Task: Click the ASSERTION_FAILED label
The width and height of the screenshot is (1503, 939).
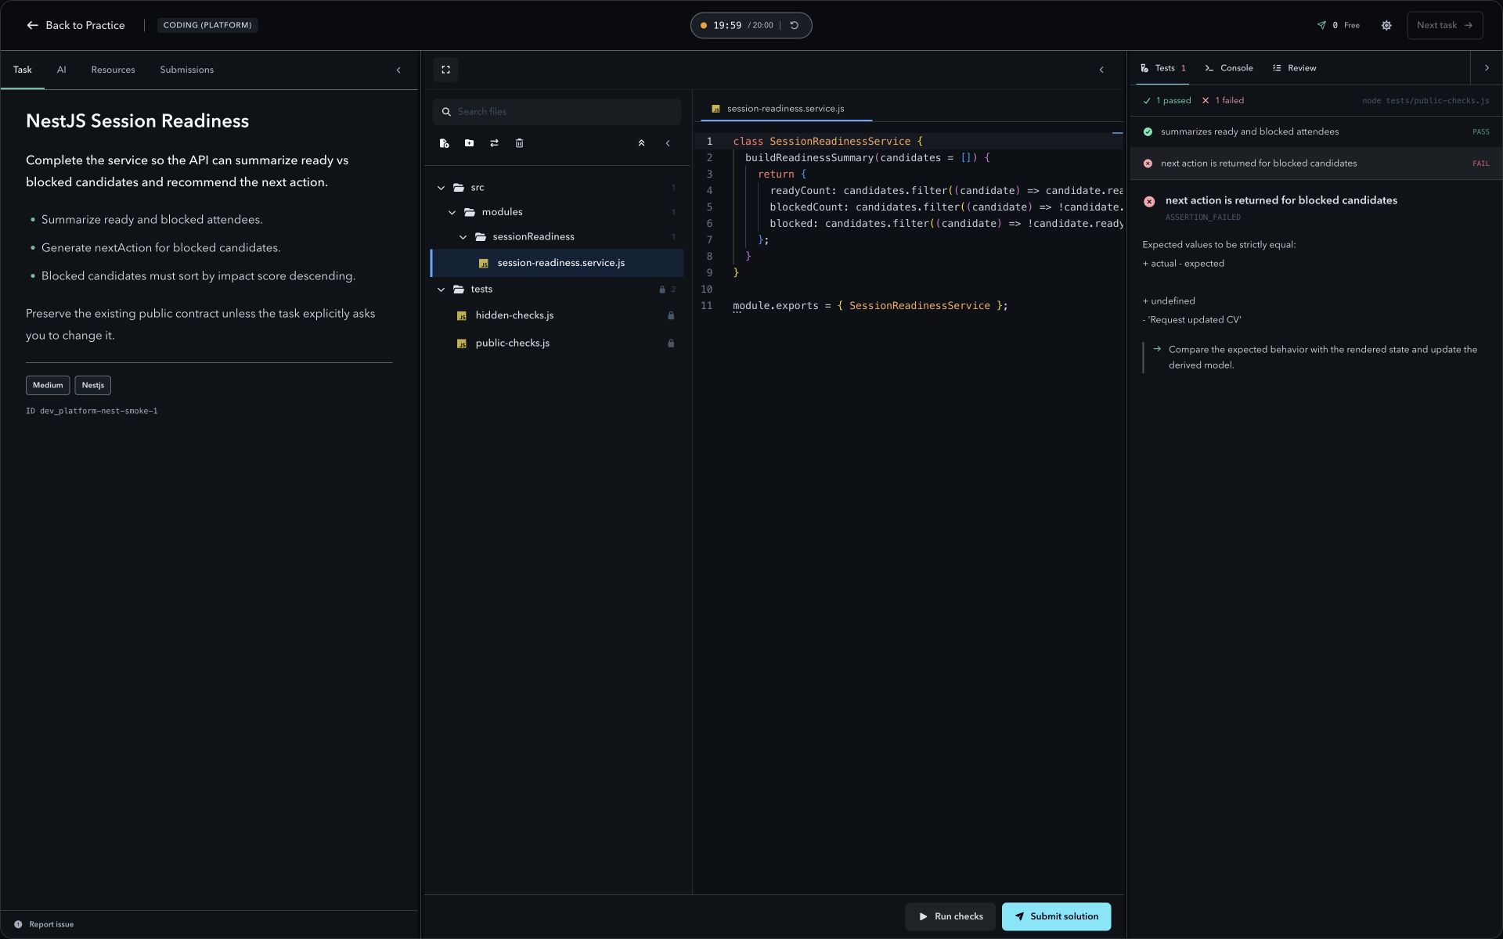Action: [x=1202, y=218]
